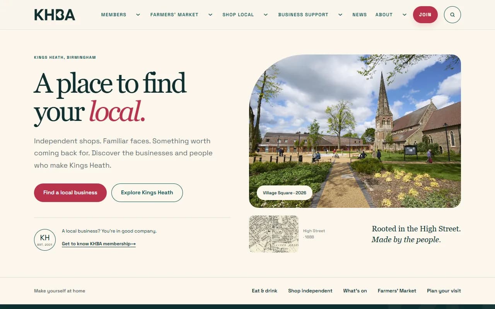Expand the Shop Local dropdown chevron
The height and width of the screenshot is (309, 495).
click(266, 15)
